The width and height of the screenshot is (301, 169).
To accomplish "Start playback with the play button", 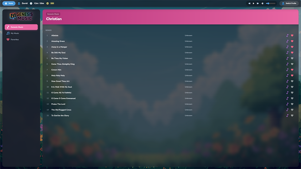I will 254,3.
